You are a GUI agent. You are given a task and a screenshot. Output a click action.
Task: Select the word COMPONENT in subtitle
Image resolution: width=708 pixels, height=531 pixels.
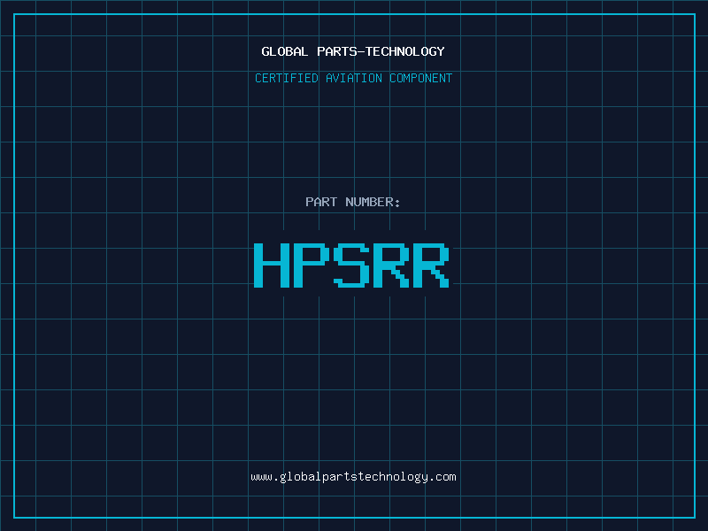421,78
